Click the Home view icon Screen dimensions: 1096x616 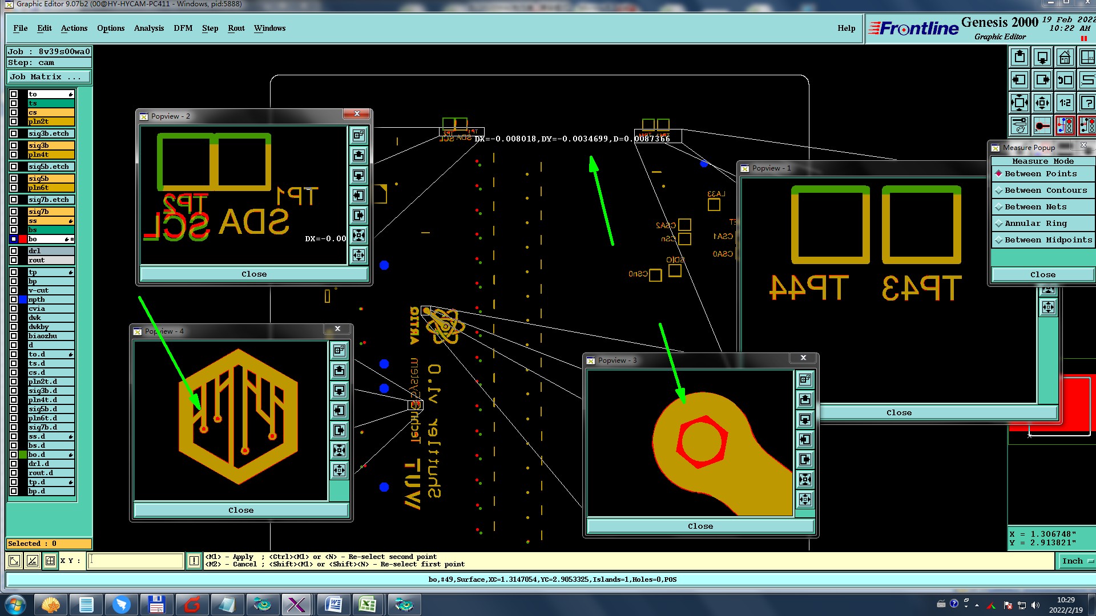(x=1065, y=58)
